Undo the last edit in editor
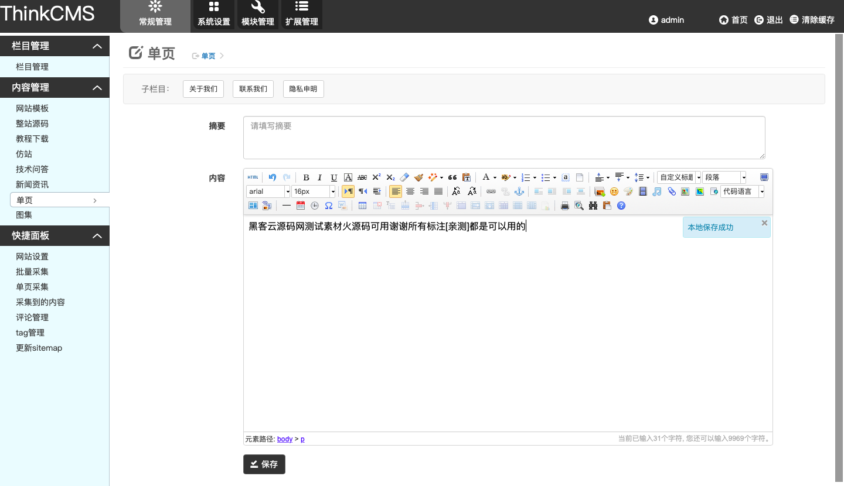The height and width of the screenshot is (486, 844). tap(273, 177)
